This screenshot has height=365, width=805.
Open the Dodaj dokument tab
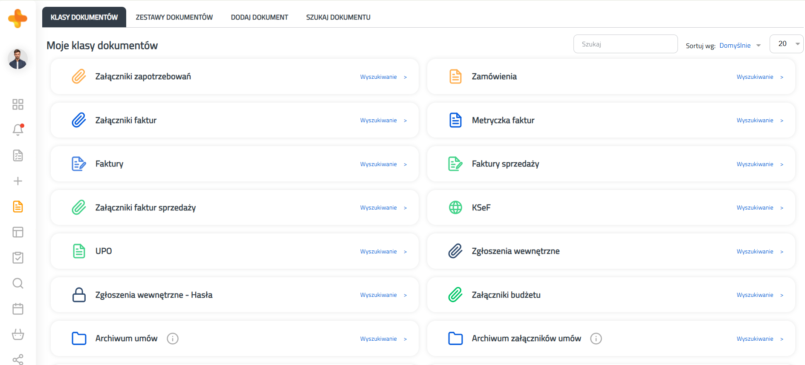259,17
